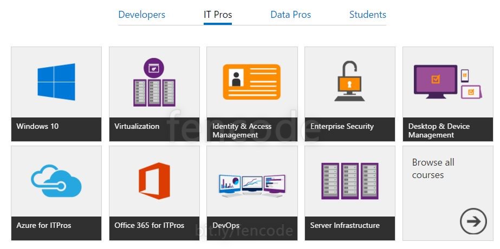Switch to the Students tab
500x249 pixels.
coord(368,15)
